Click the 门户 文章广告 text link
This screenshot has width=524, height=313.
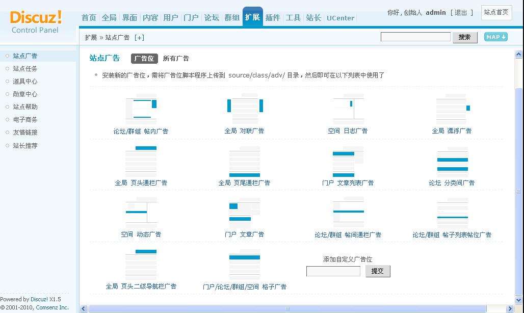[x=245, y=234]
